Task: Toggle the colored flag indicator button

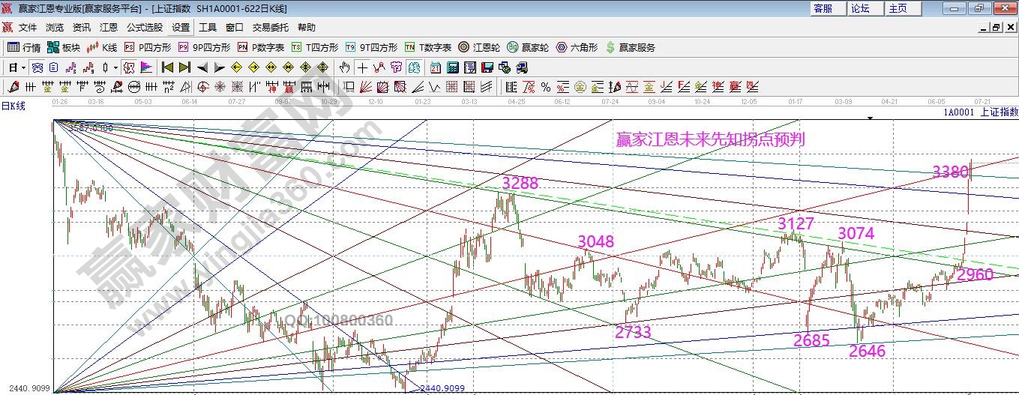Action: 145,67
